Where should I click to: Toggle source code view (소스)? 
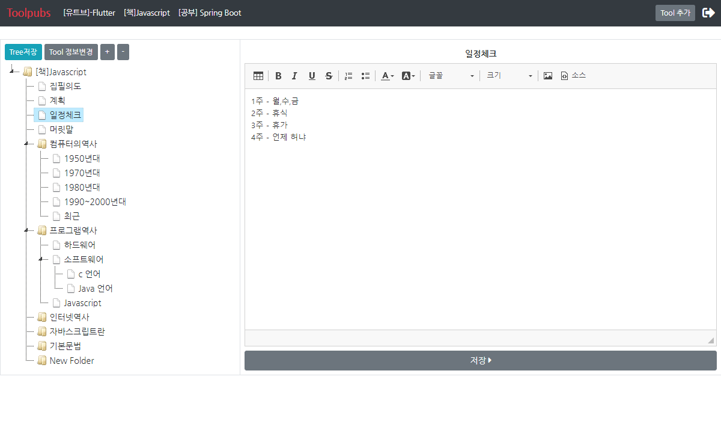coord(573,76)
